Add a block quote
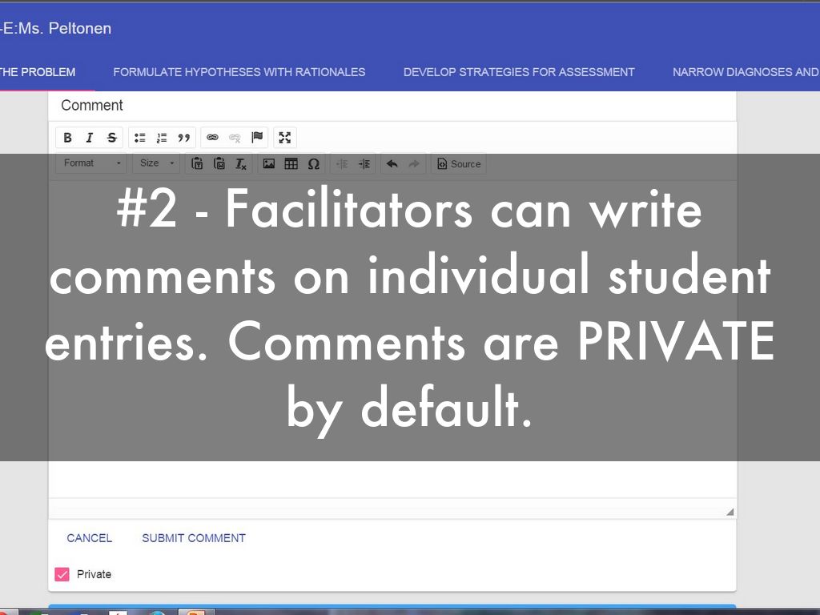Image resolution: width=820 pixels, height=615 pixels. [184, 138]
